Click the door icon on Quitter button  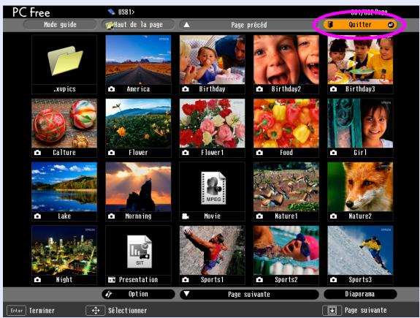[x=330, y=25]
